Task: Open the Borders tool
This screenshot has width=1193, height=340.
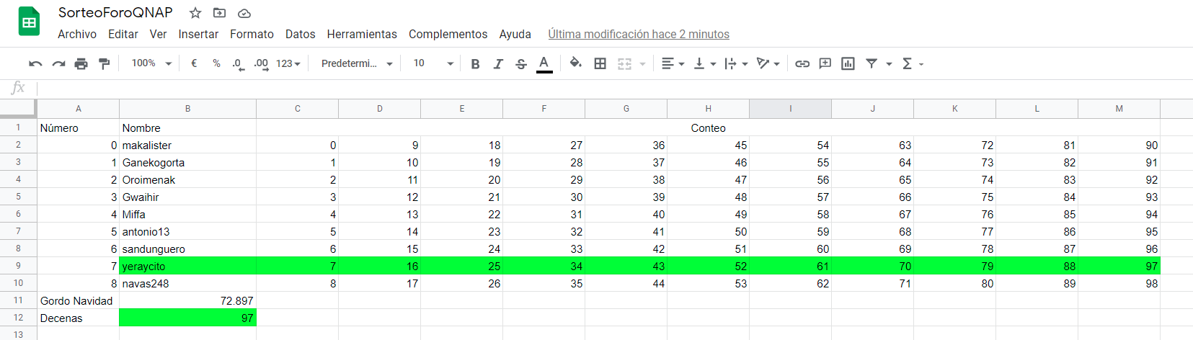Action: pyautogui.click(x=600, y=64)
